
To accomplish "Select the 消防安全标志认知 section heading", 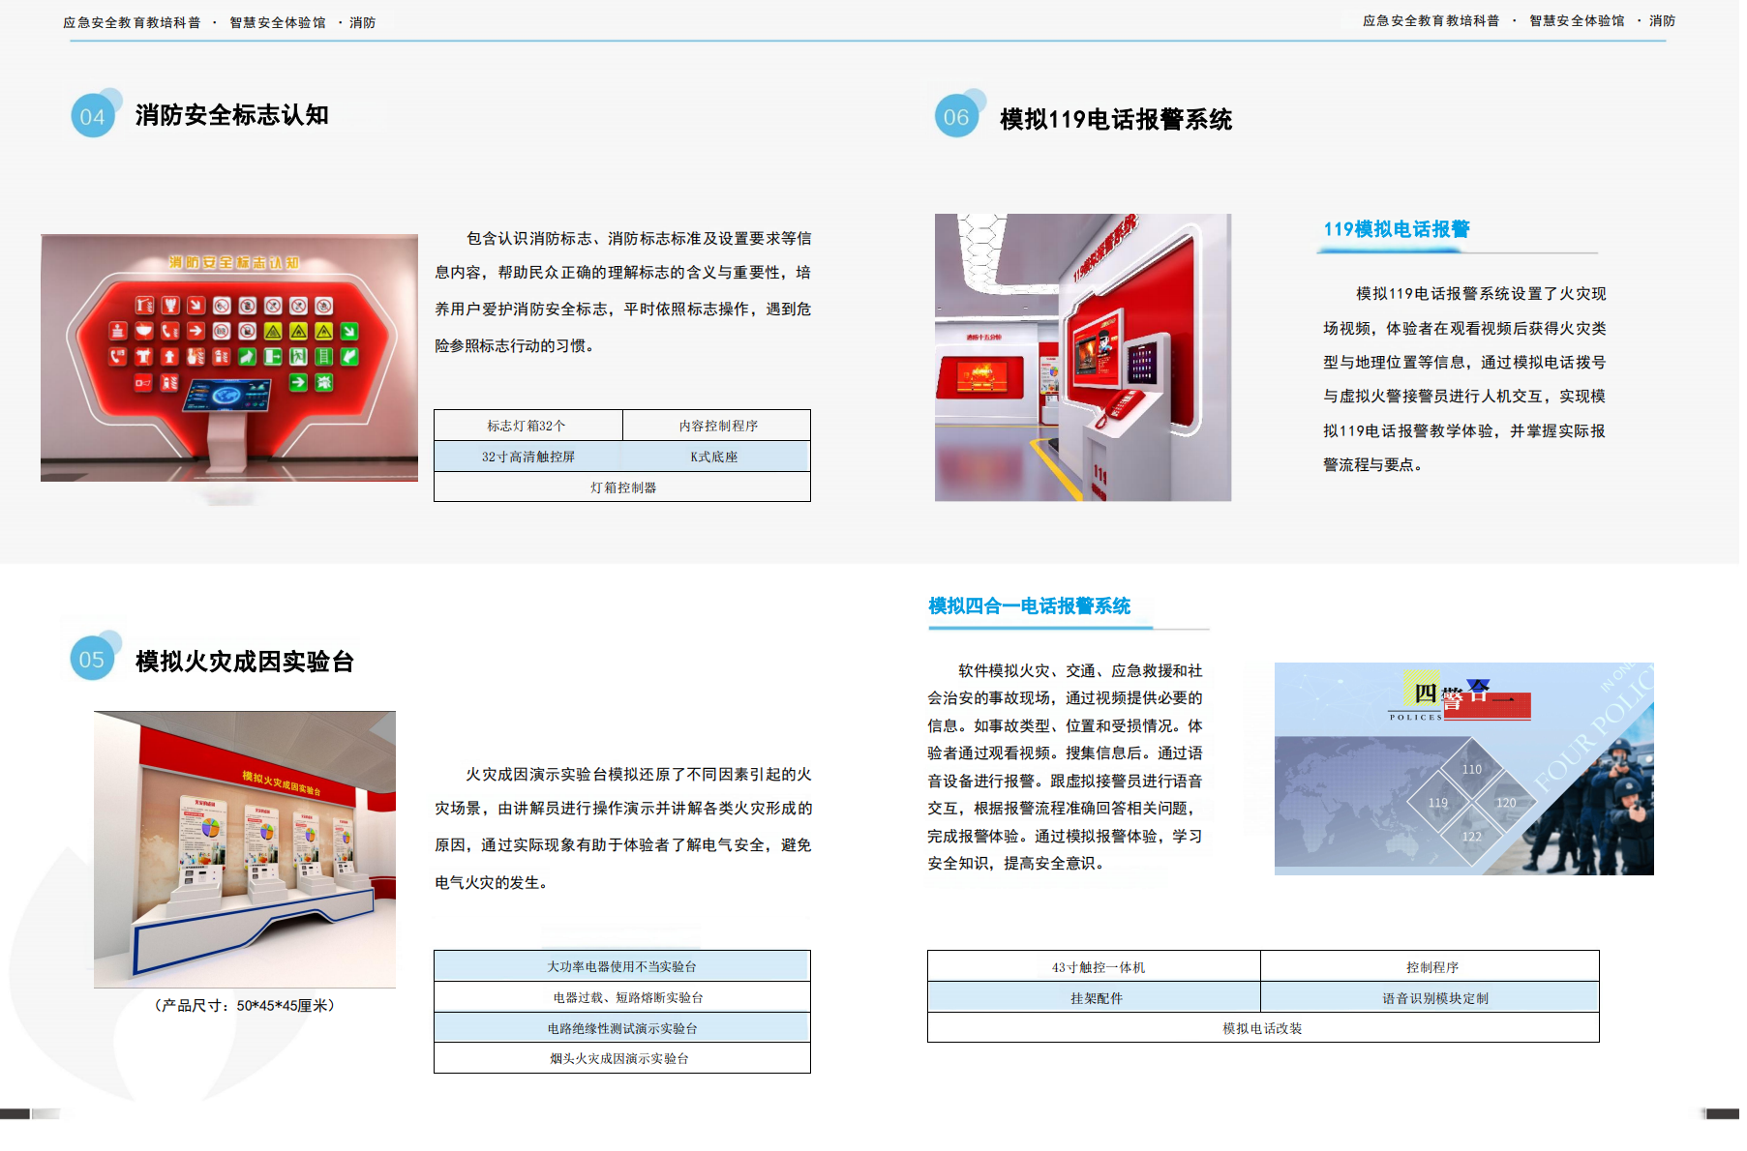I will pyautogui.click(x=232, y=115).
